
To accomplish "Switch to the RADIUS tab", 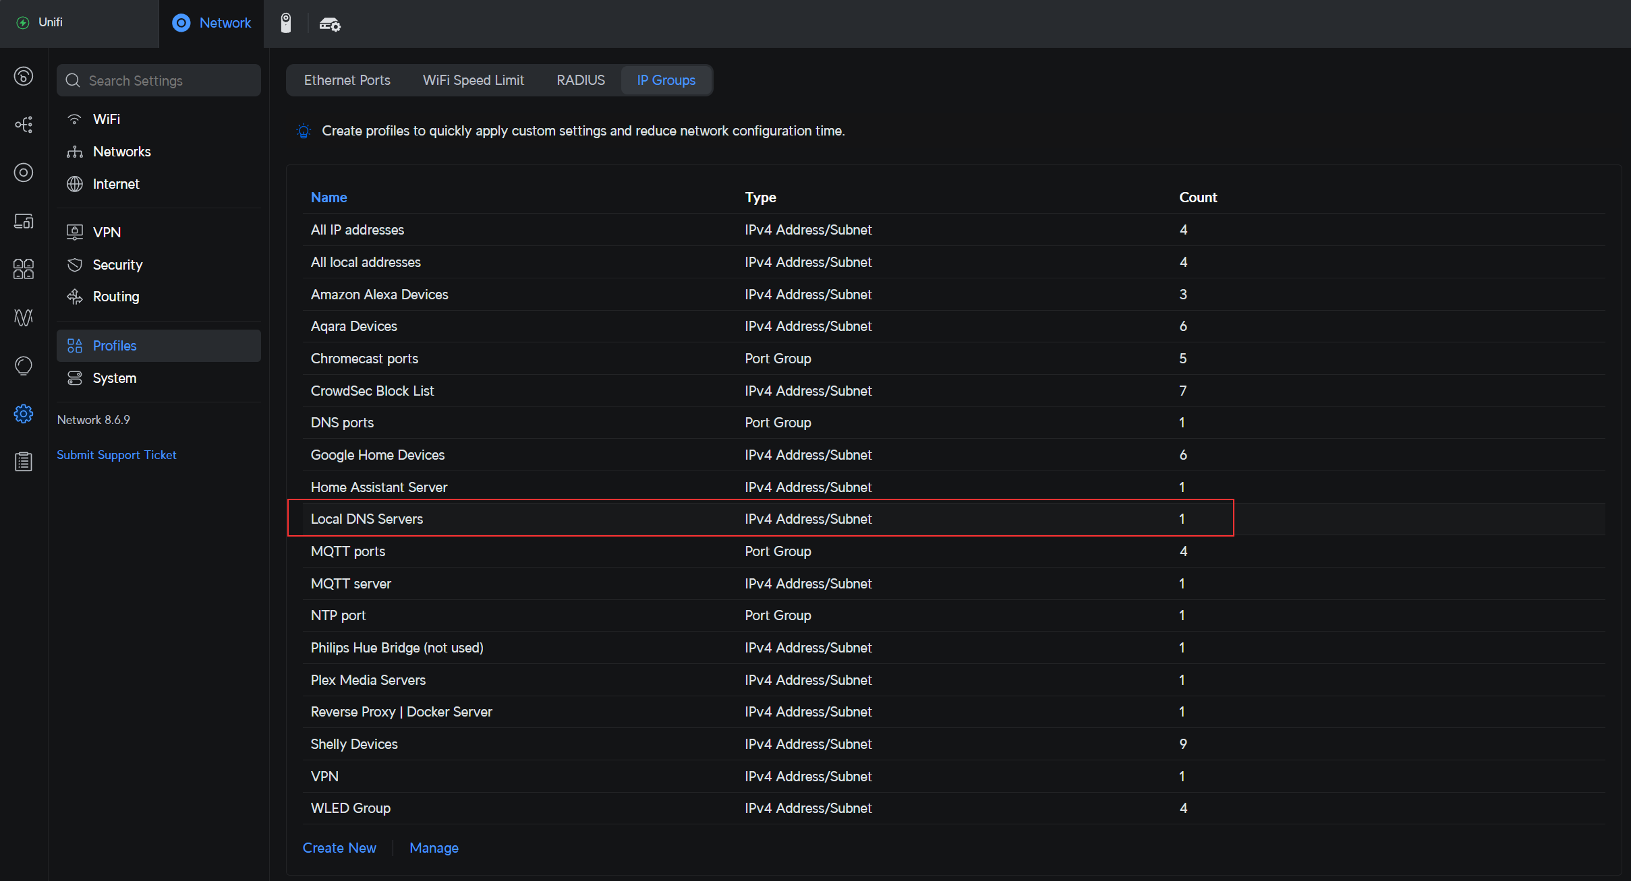I will click(580, 80).
